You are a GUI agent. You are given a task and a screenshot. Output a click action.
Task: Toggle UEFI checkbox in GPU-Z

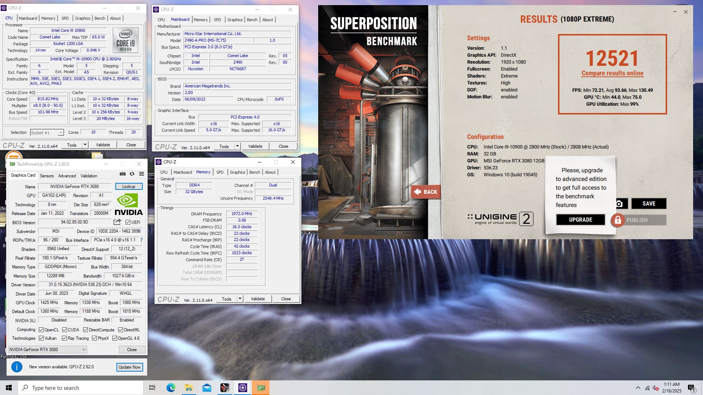click(128, 222)
